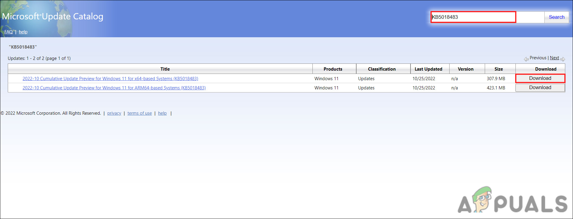The height and width of the screenshot is (219, 573).
Task: Focus the KB5018483 search input field
Action: 488,17
